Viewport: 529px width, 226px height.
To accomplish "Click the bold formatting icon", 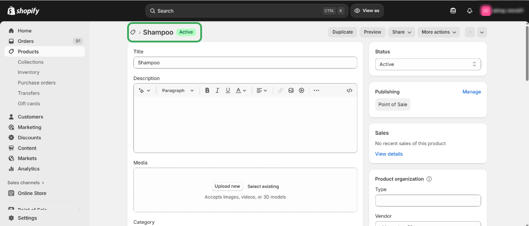I will point(207,91).
